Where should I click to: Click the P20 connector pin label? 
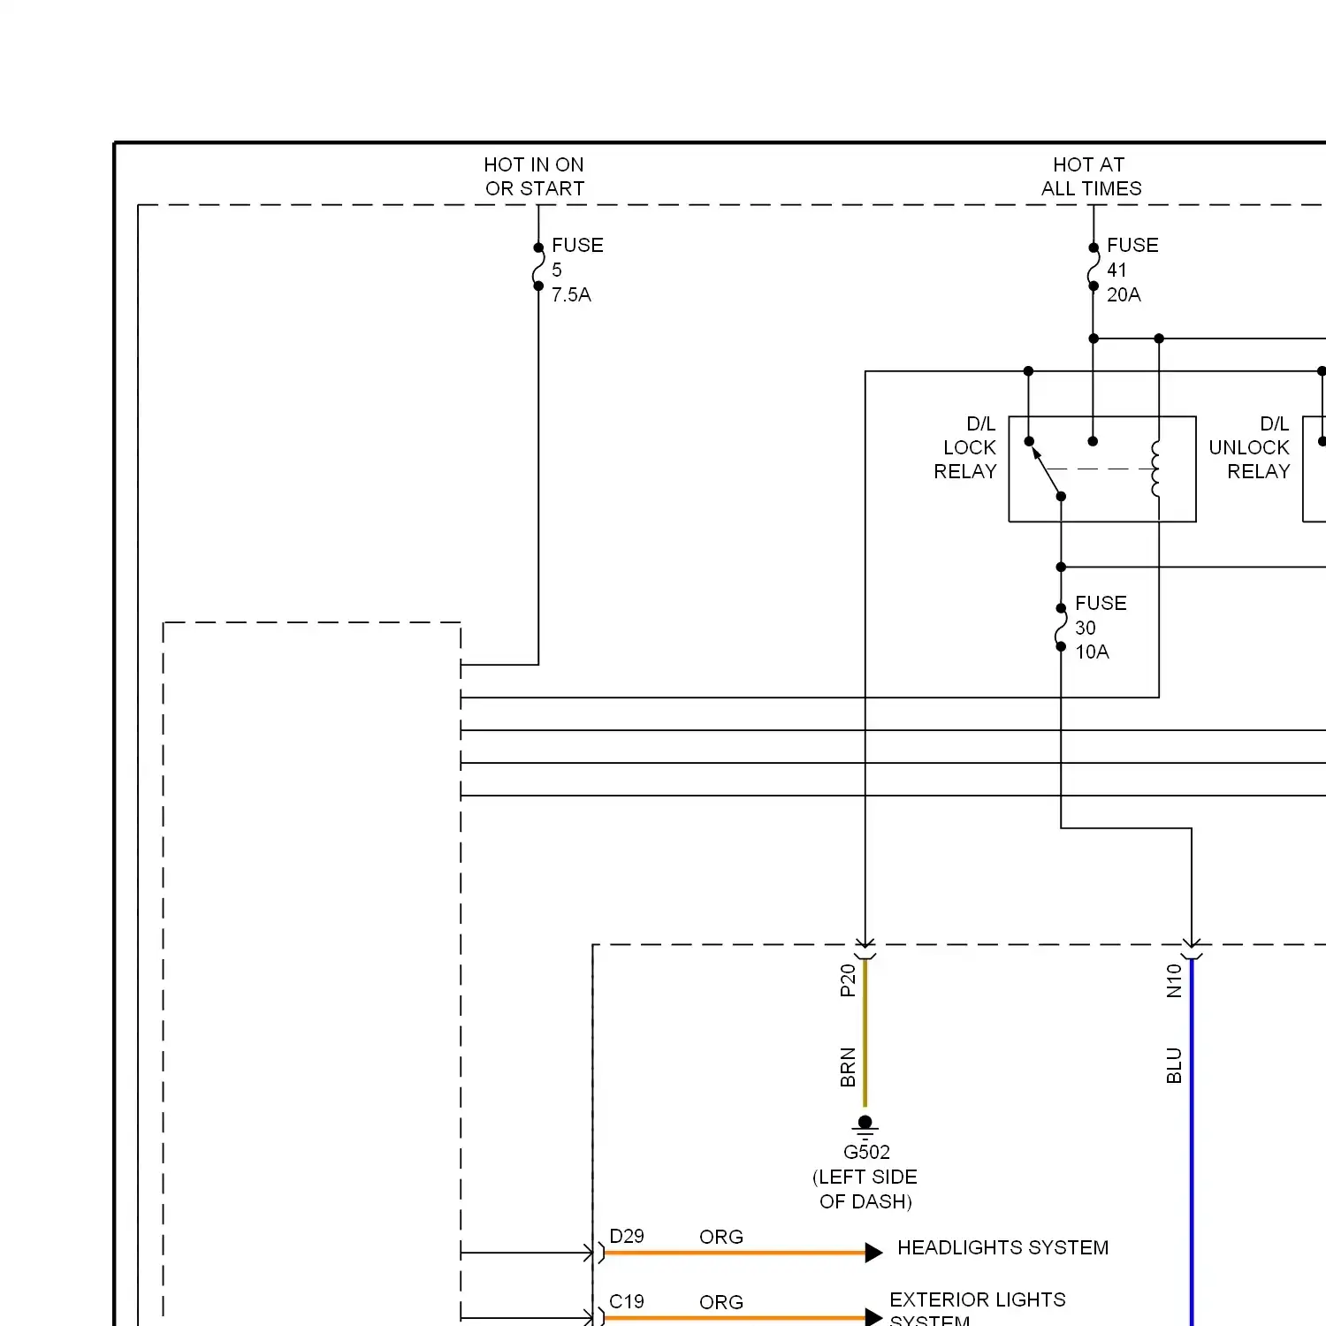(x=848, y=980)
